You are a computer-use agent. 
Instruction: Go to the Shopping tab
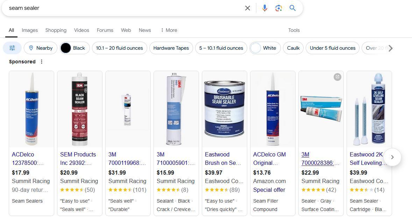click(x=56, y=30)
